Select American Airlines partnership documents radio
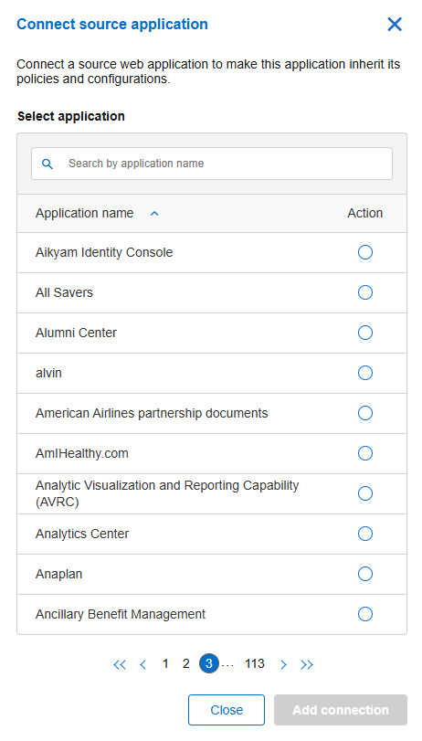This screenshot has width=422, height=741. tap(364, 413)
